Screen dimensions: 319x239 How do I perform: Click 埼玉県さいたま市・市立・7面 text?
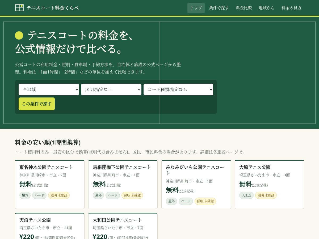point(118,228)
